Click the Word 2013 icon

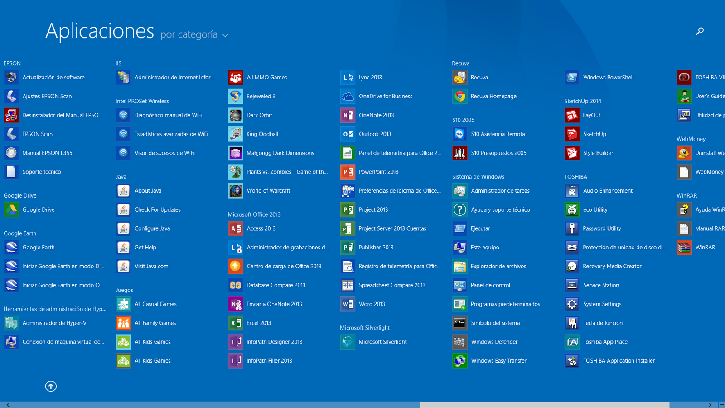[348, 304]
